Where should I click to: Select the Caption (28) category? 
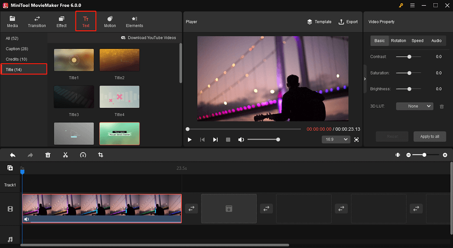[17, 49]
